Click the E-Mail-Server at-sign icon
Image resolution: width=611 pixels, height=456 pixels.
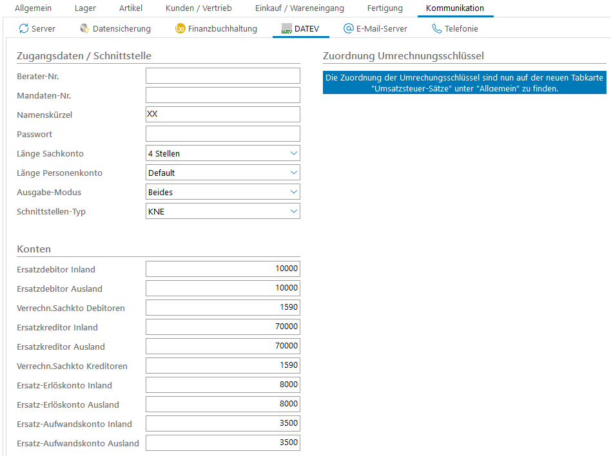point(349,28)
